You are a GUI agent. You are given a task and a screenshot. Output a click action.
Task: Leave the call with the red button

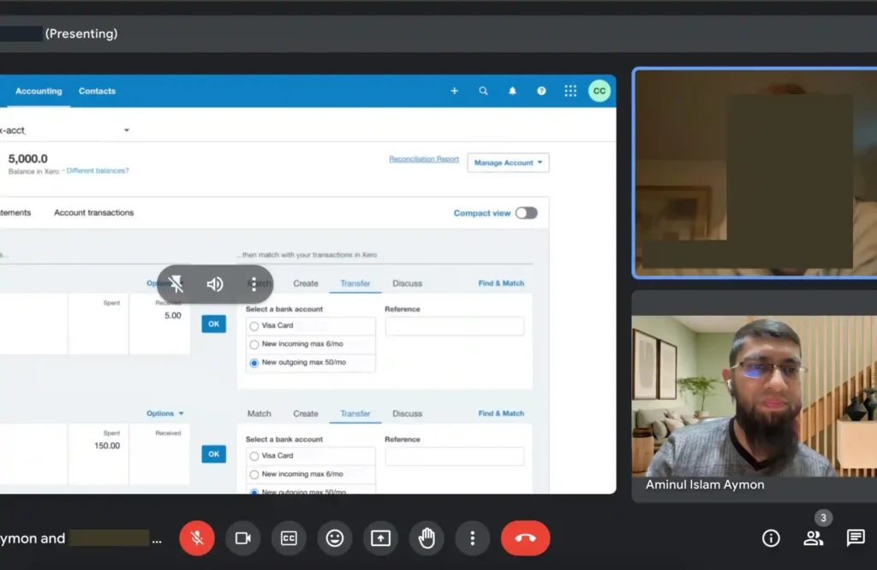tap(525, 538)
